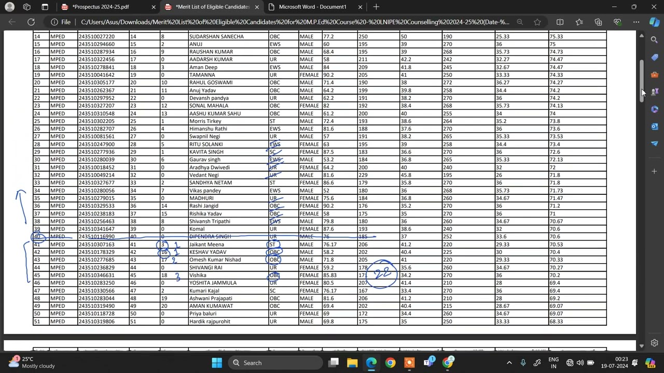Select the name Morris Tirkey
This screenshot has width=664, height=373.
coord(205,121)
